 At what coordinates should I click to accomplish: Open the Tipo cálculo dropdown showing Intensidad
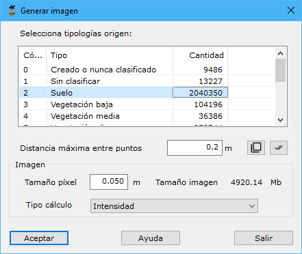[x=174, y=206]
